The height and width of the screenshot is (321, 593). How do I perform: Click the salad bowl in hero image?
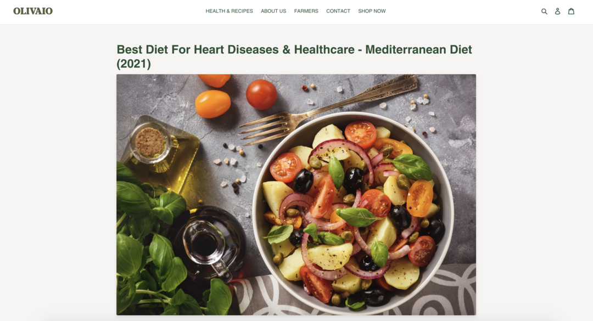tap(353, 213)
